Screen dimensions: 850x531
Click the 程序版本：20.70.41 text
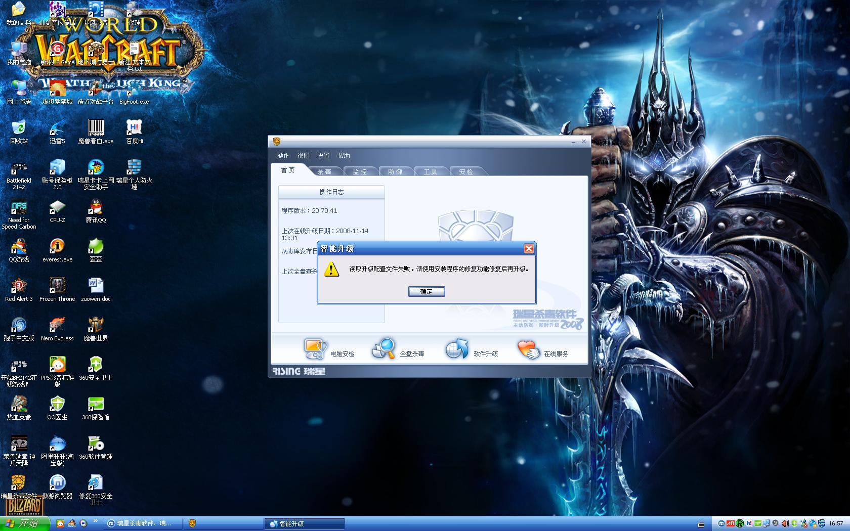coord(309,211)
